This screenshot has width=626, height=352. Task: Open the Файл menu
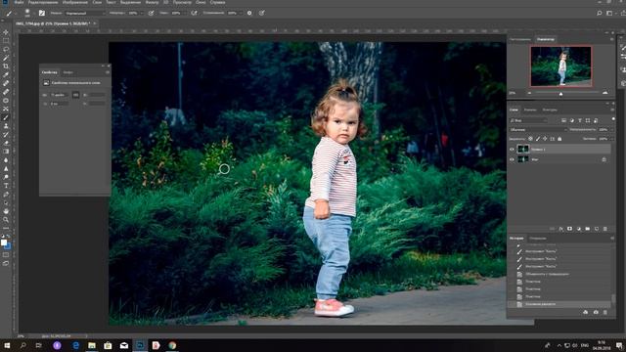[x=19, y=2]
